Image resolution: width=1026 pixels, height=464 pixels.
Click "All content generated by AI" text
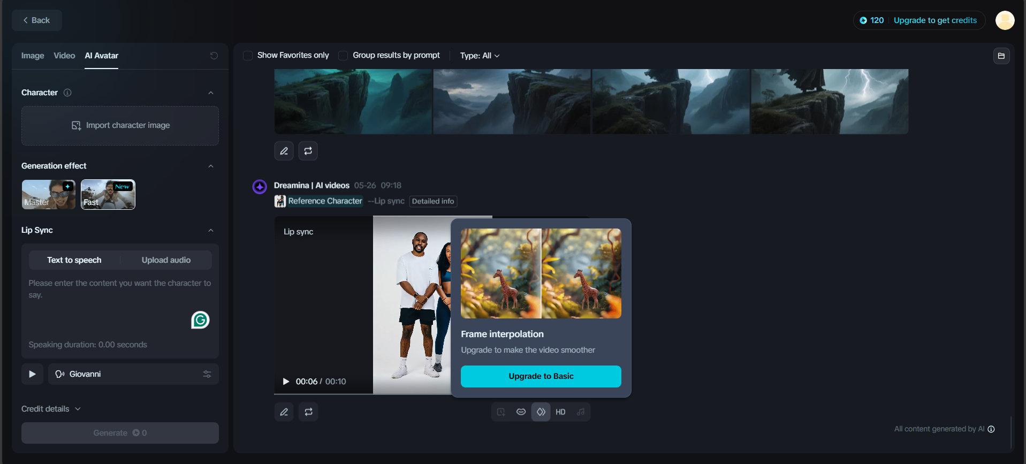pos(939,429)
